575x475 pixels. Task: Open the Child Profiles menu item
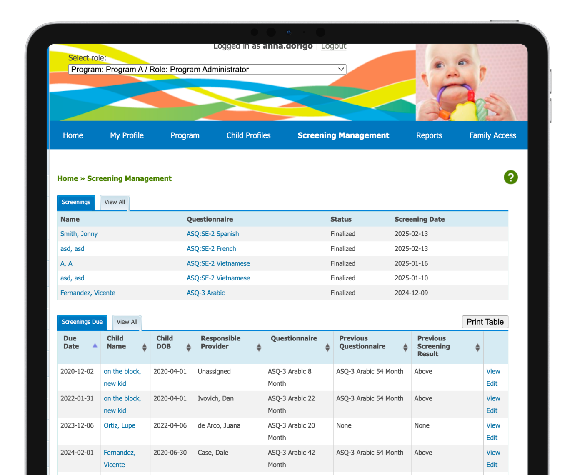(248, 135)
